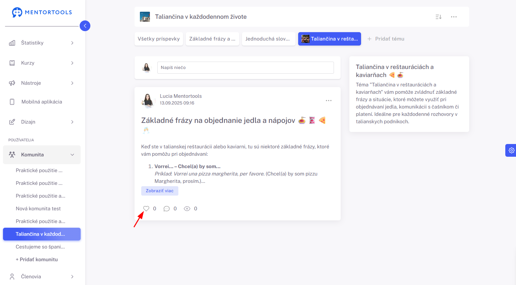516x285 pixels.
Task: Collapse sidebar with blue arrow button
Action: tap(85, 26)
